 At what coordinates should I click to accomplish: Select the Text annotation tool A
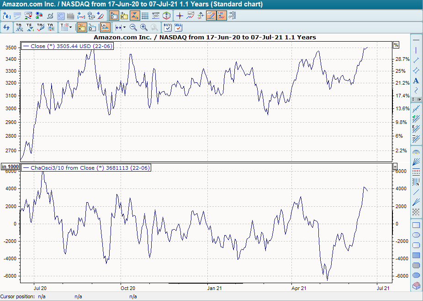(416, 81)
